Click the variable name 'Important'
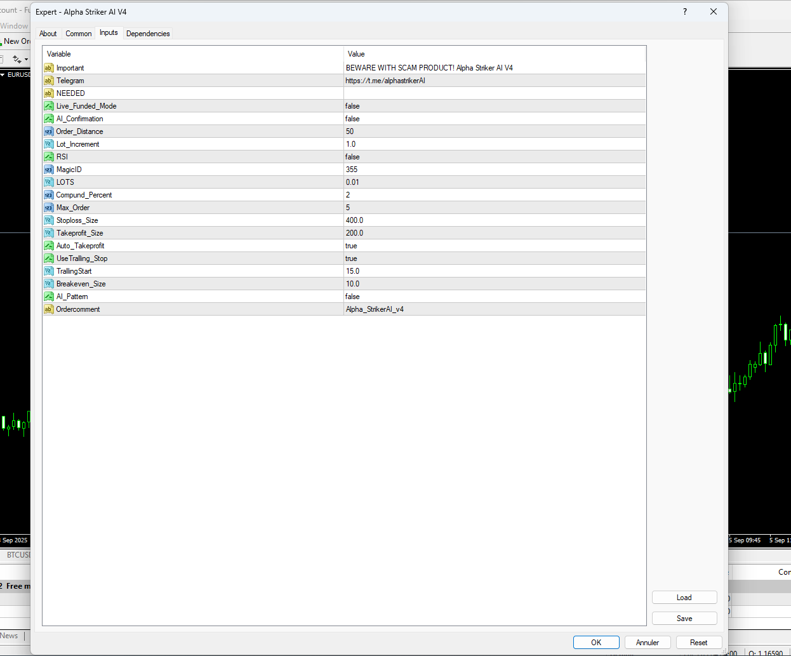The width and height of the screenshot is (791, 656). [x=70, y=68]
